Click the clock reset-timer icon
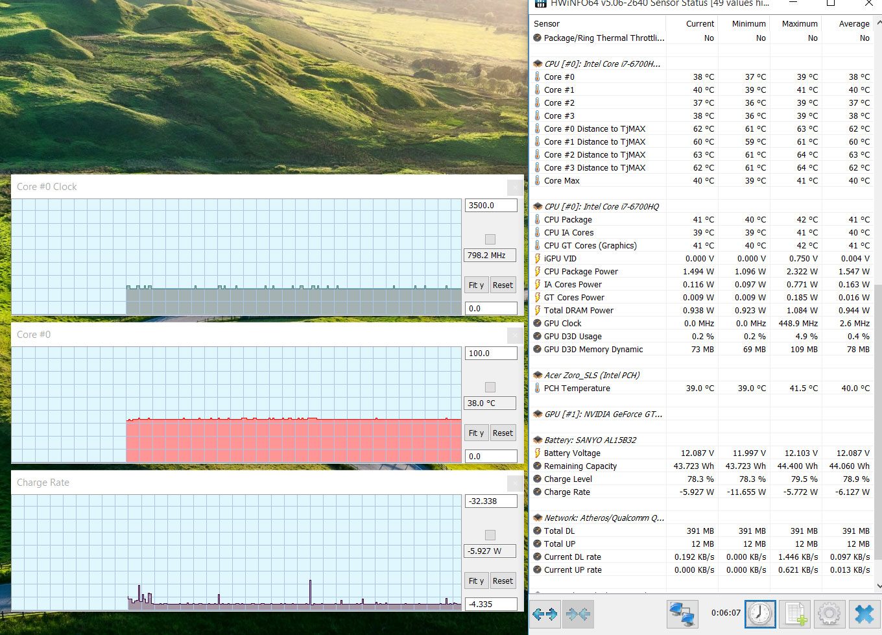Viewport: 882px width, 635px height. click(760, 613)
